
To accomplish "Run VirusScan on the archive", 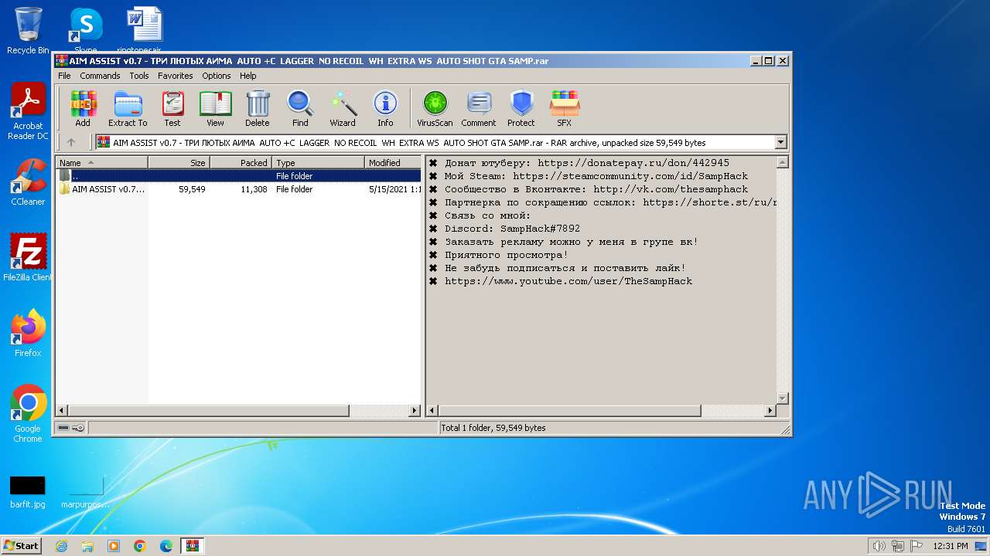I will (x=435, y=109).
